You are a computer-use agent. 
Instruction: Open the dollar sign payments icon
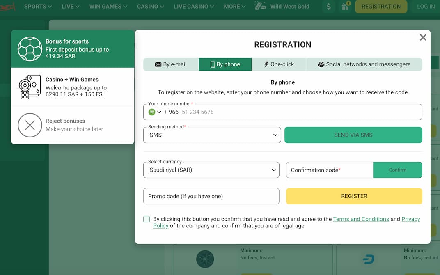tap(329, 7)
